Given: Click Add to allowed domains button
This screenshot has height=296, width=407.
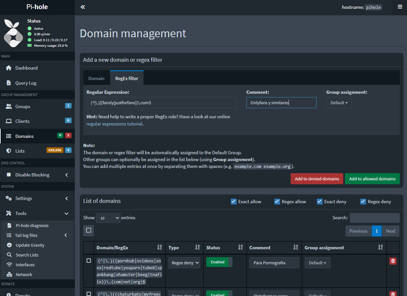Looking at the screenshot, I should point(372,179).
